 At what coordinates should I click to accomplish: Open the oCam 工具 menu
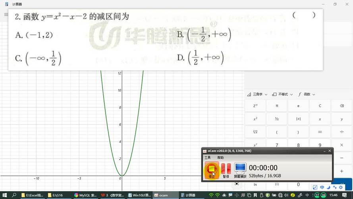click(207, 158)
